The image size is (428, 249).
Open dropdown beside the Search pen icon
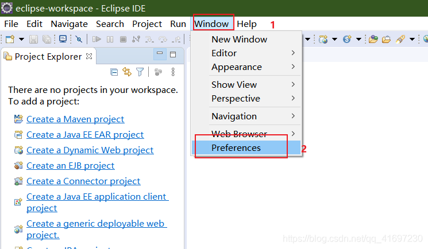(412, 39)
